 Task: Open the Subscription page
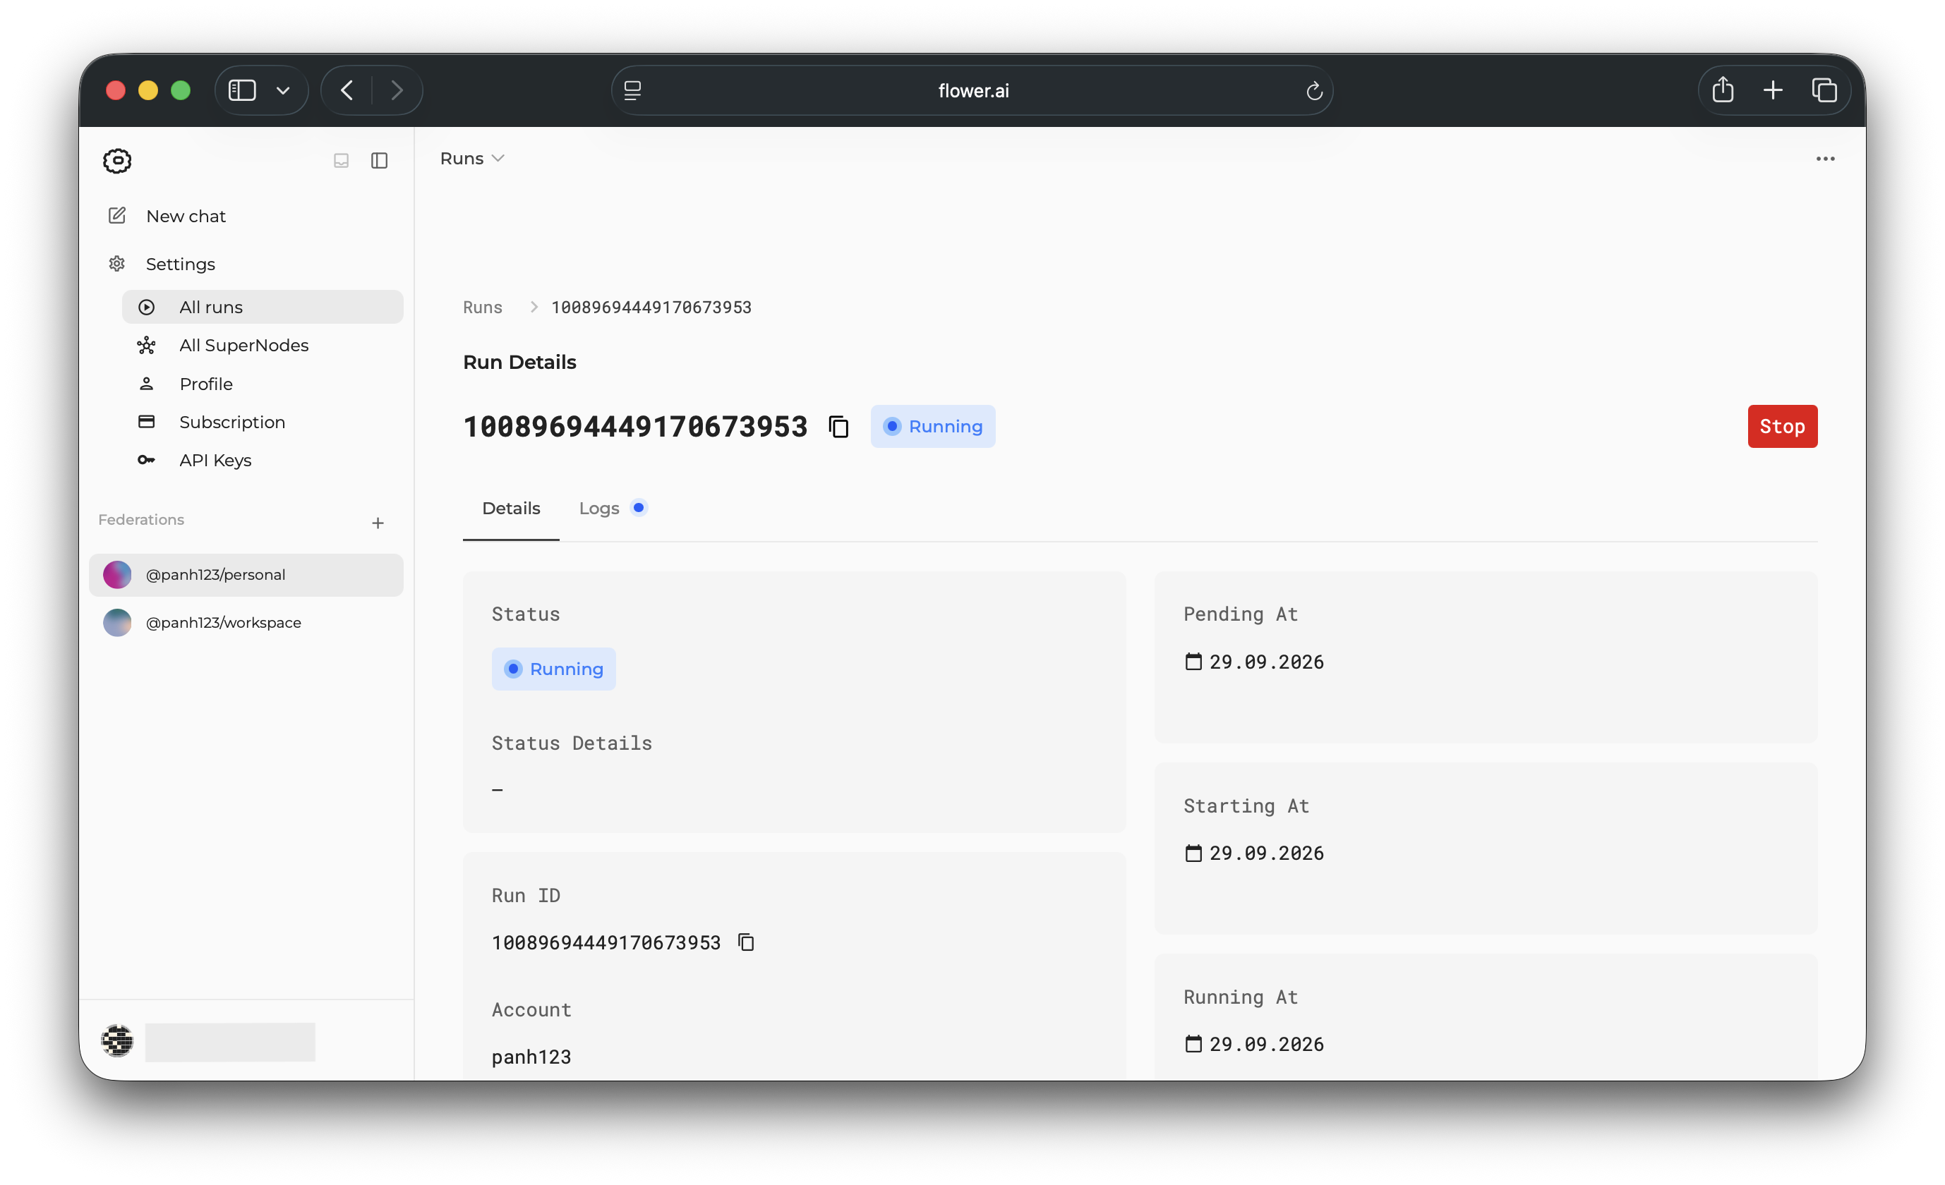pyautogui.click(x=262, y=421)
